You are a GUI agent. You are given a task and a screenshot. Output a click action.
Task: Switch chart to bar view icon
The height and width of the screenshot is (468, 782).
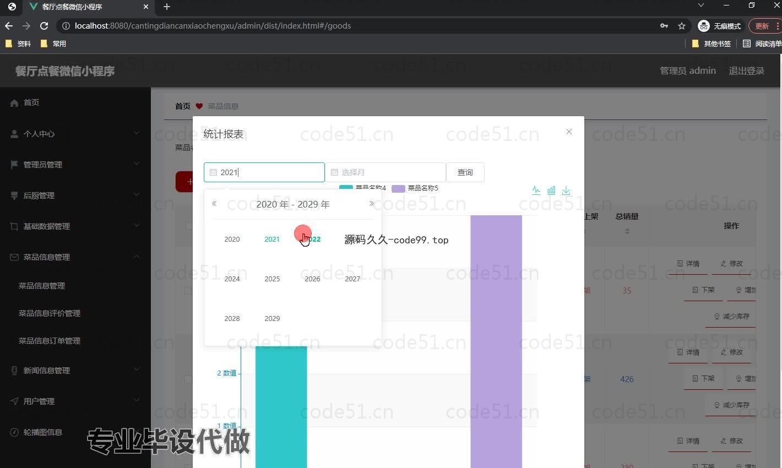coord(551,191)
